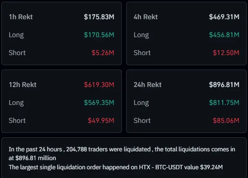Click the 24h Rekt total $896.81M

(x=224, y=85)
